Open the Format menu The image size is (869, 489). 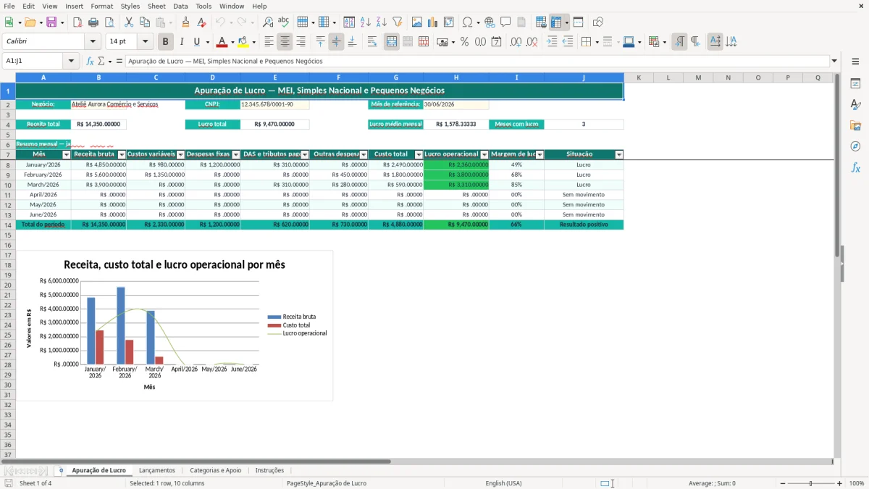(101, 6)
